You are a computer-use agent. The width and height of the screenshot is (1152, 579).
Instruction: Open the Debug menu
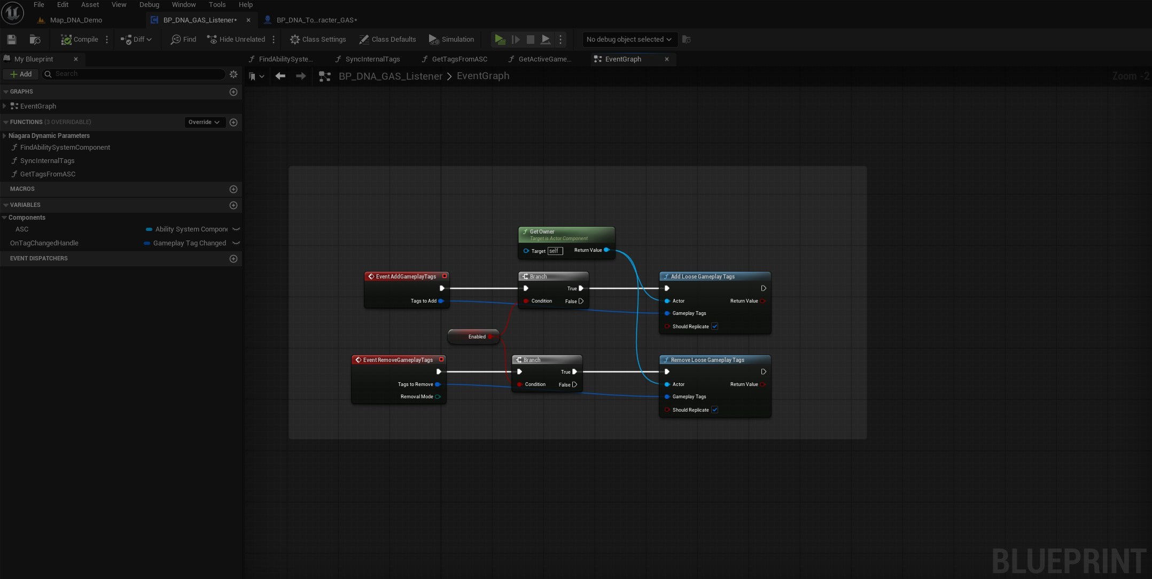[149, 4]
